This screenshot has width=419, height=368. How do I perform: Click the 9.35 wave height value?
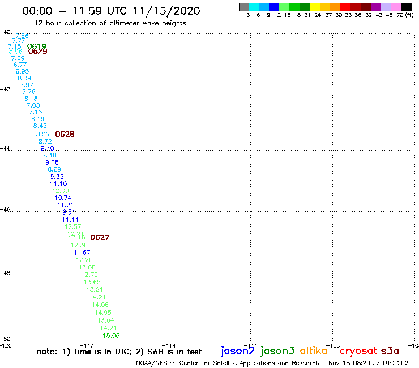57,177
